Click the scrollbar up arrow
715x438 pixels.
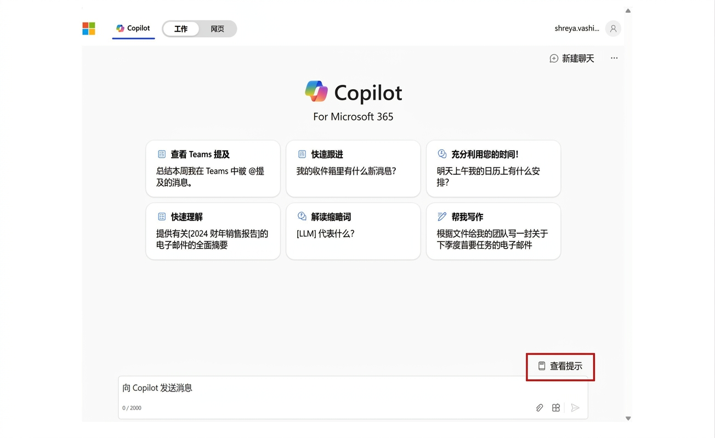pos(628,11)
